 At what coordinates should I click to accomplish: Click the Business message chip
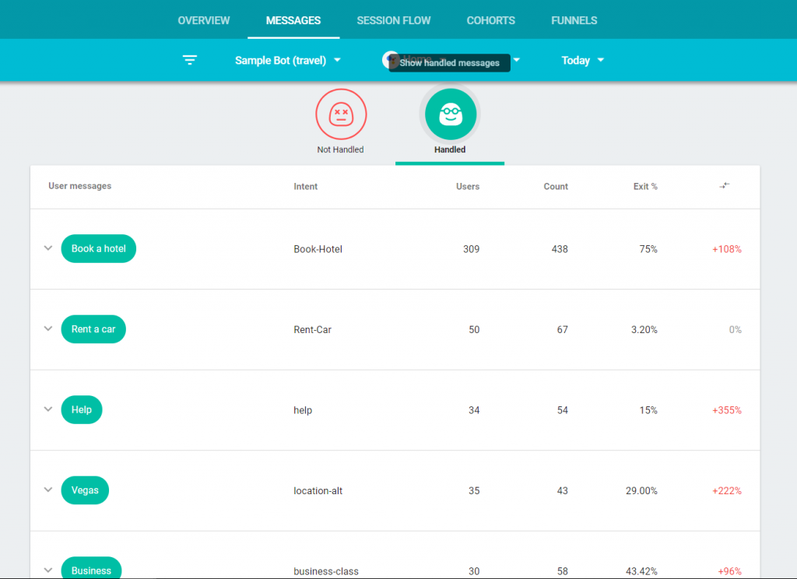pyautogui.click(x=92, y=568)
